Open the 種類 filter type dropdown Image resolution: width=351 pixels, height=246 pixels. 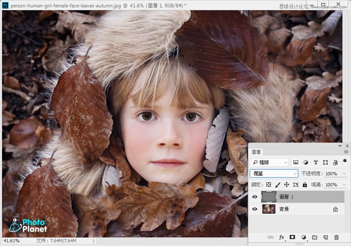click(x=269, y=163)
